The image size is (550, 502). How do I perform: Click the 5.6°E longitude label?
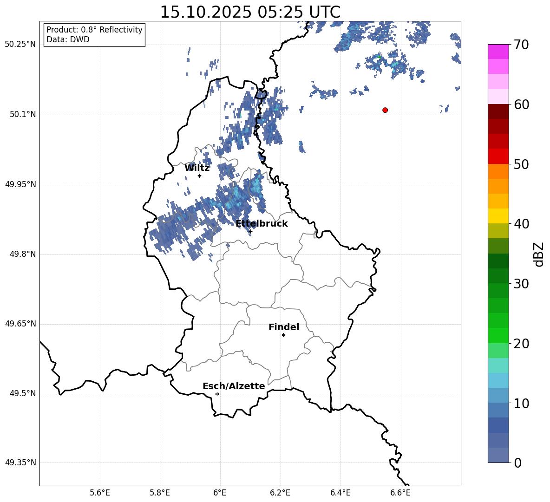click(100, 493)
